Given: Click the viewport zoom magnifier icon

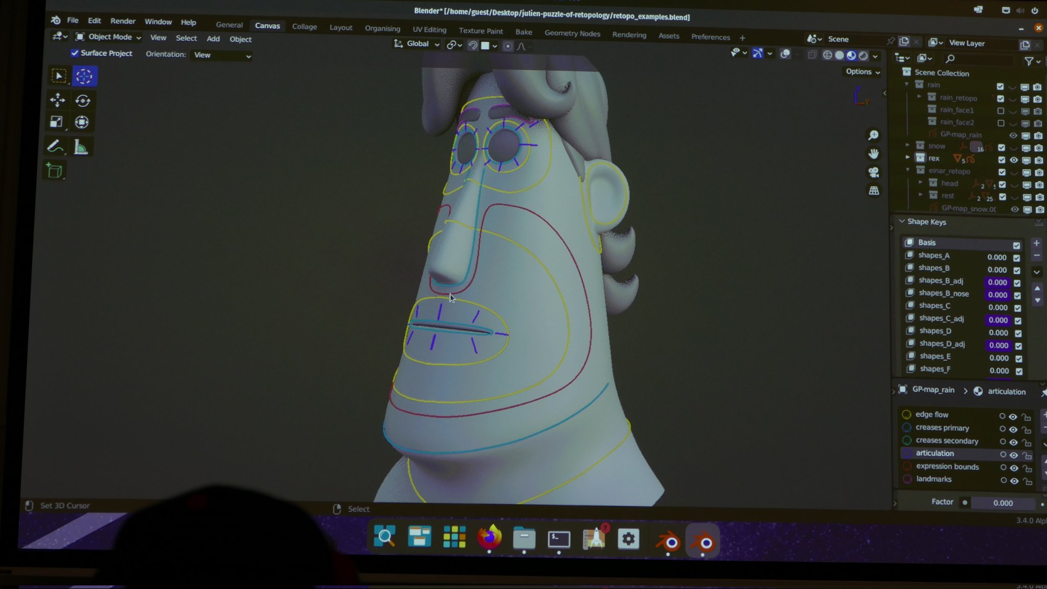Looking at the screenshot, I should (873, 135).
